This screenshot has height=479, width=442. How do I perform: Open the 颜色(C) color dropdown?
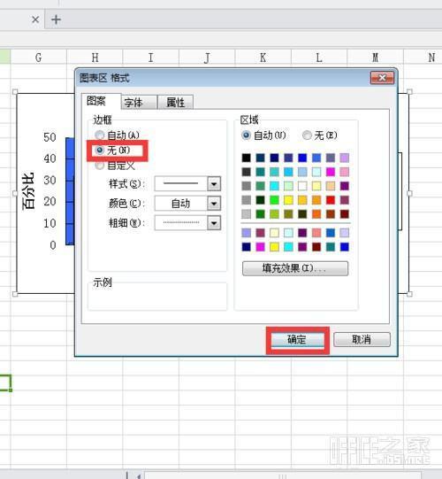pos(214,204)
